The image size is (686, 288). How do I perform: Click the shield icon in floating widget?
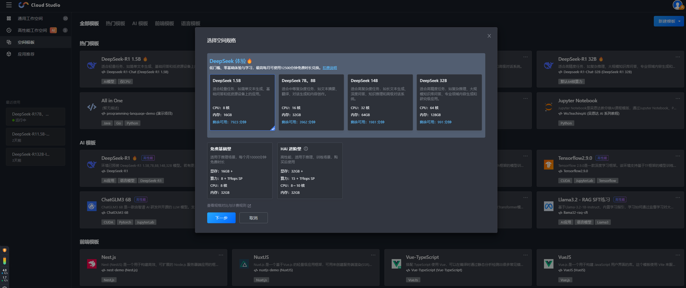tap(5, 250)
